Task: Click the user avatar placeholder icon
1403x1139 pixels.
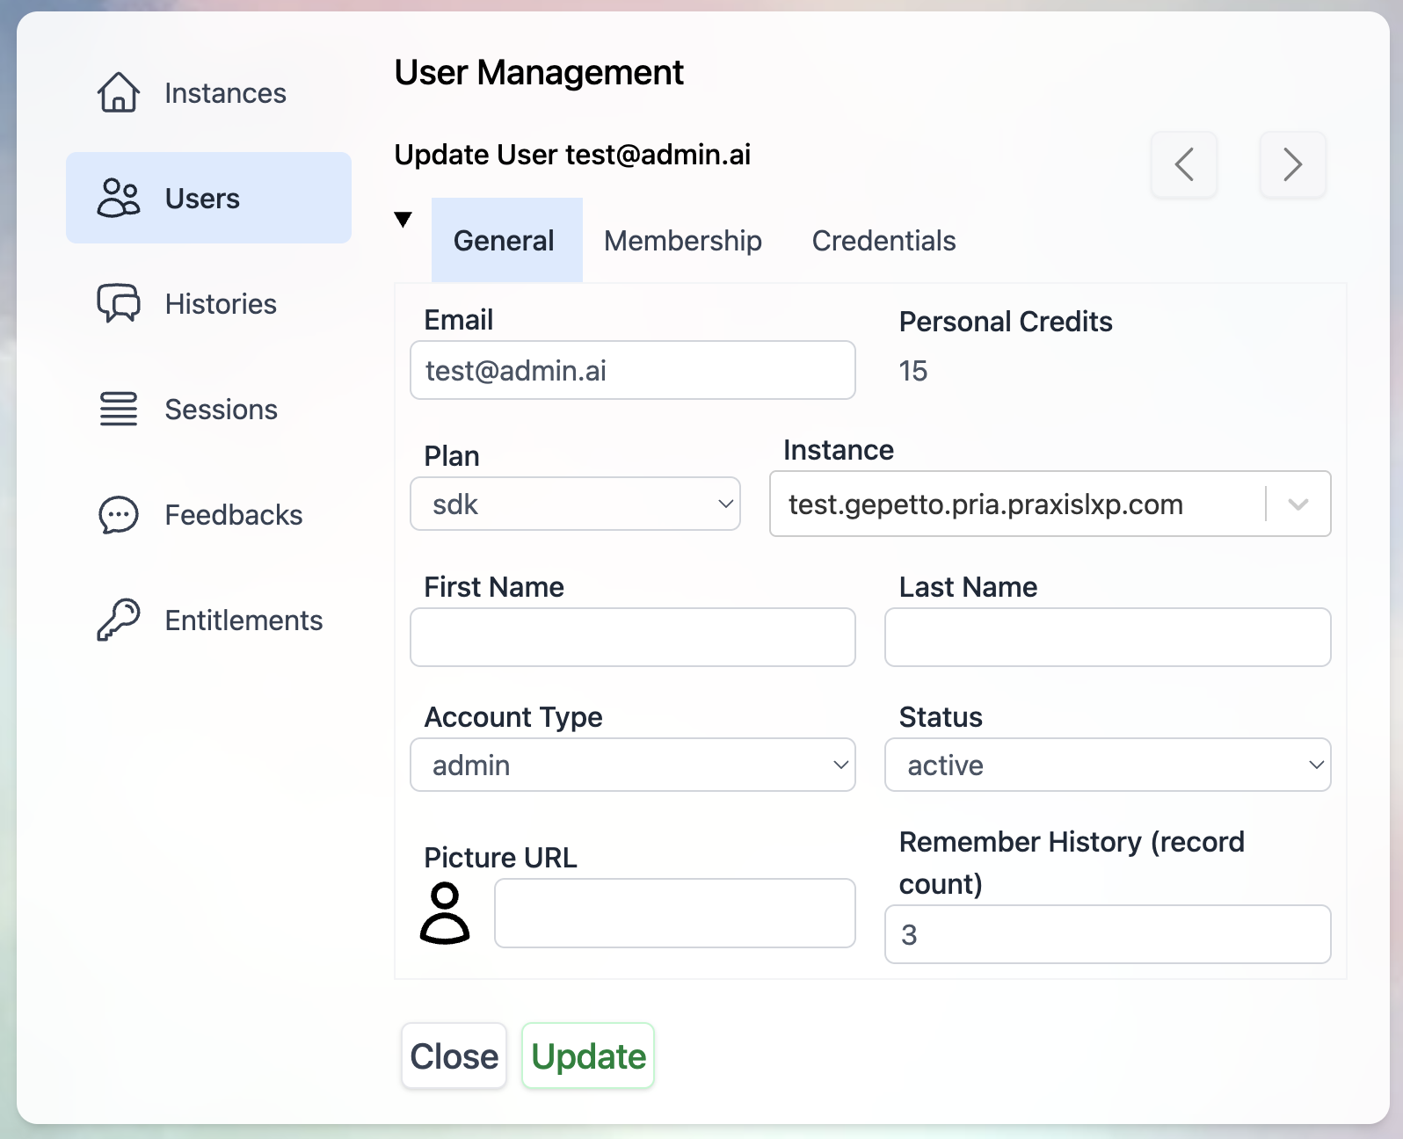Action: click(445, 913)
